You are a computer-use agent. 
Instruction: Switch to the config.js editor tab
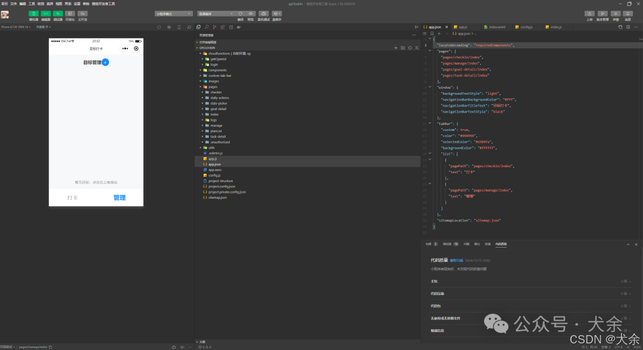click(x=526, y=27)
